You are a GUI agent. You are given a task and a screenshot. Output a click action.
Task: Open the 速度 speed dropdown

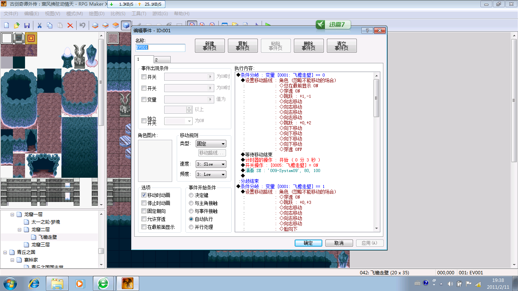[x=211, y=164]
